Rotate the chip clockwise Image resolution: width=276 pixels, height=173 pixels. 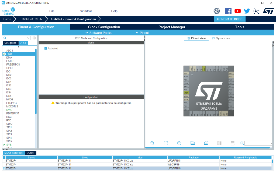(192, 143)
